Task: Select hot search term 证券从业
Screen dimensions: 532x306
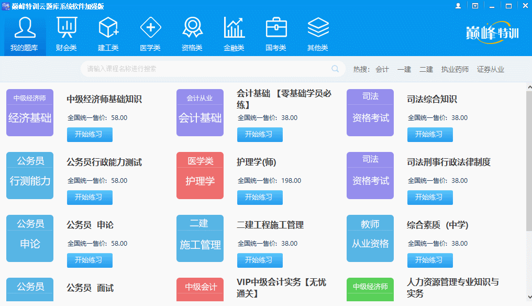Action: click(491, 69)
